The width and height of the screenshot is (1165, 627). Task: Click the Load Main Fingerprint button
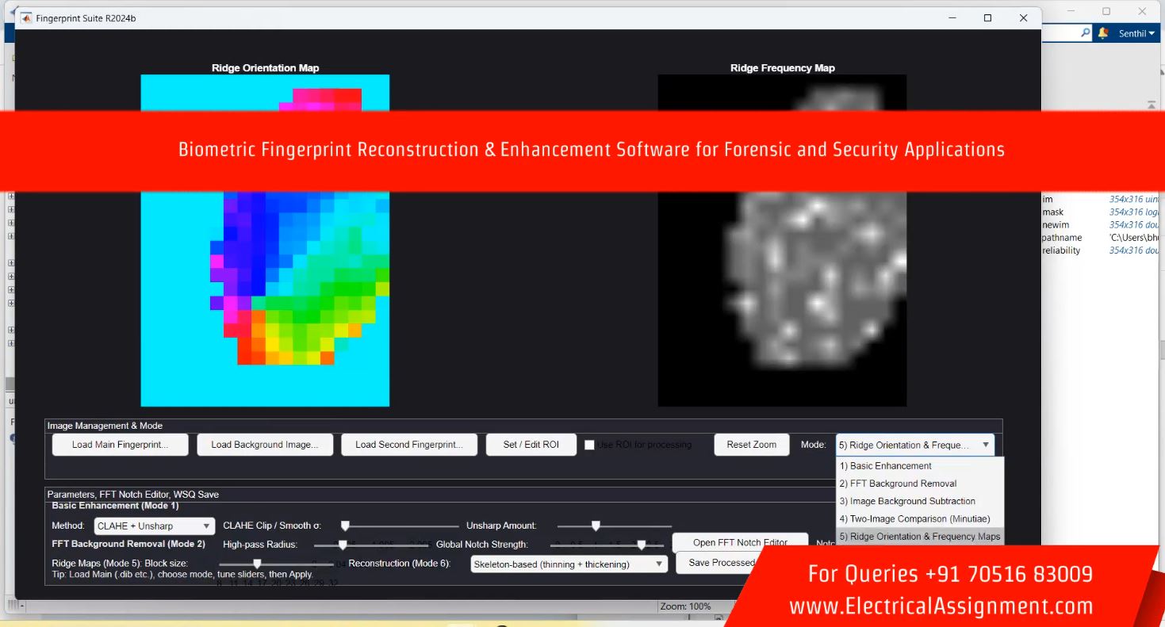[120, 445]
